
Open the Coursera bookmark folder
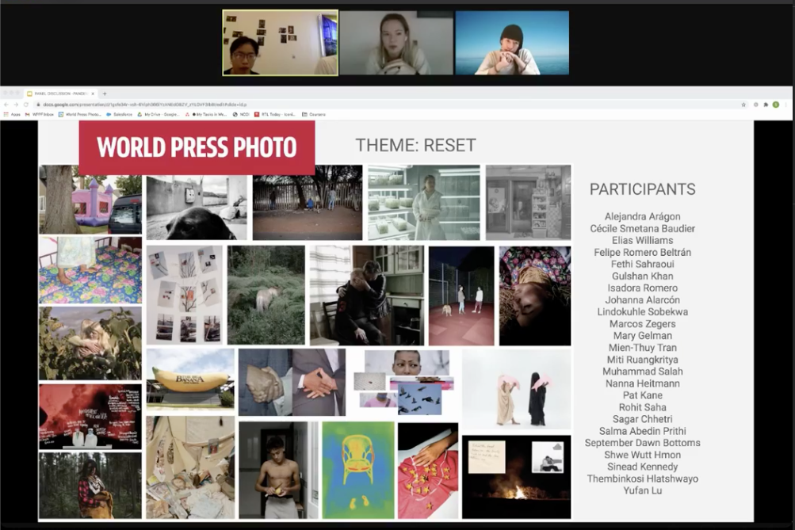pos(314,115)
